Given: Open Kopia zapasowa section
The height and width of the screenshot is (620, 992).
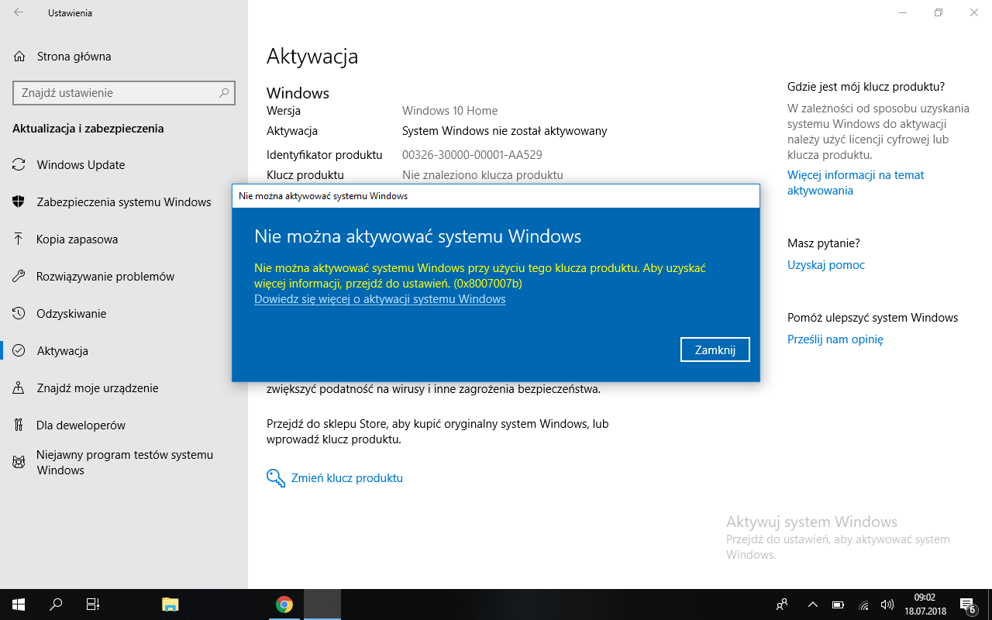Looking at the screenshot, I should coord(77,239).
